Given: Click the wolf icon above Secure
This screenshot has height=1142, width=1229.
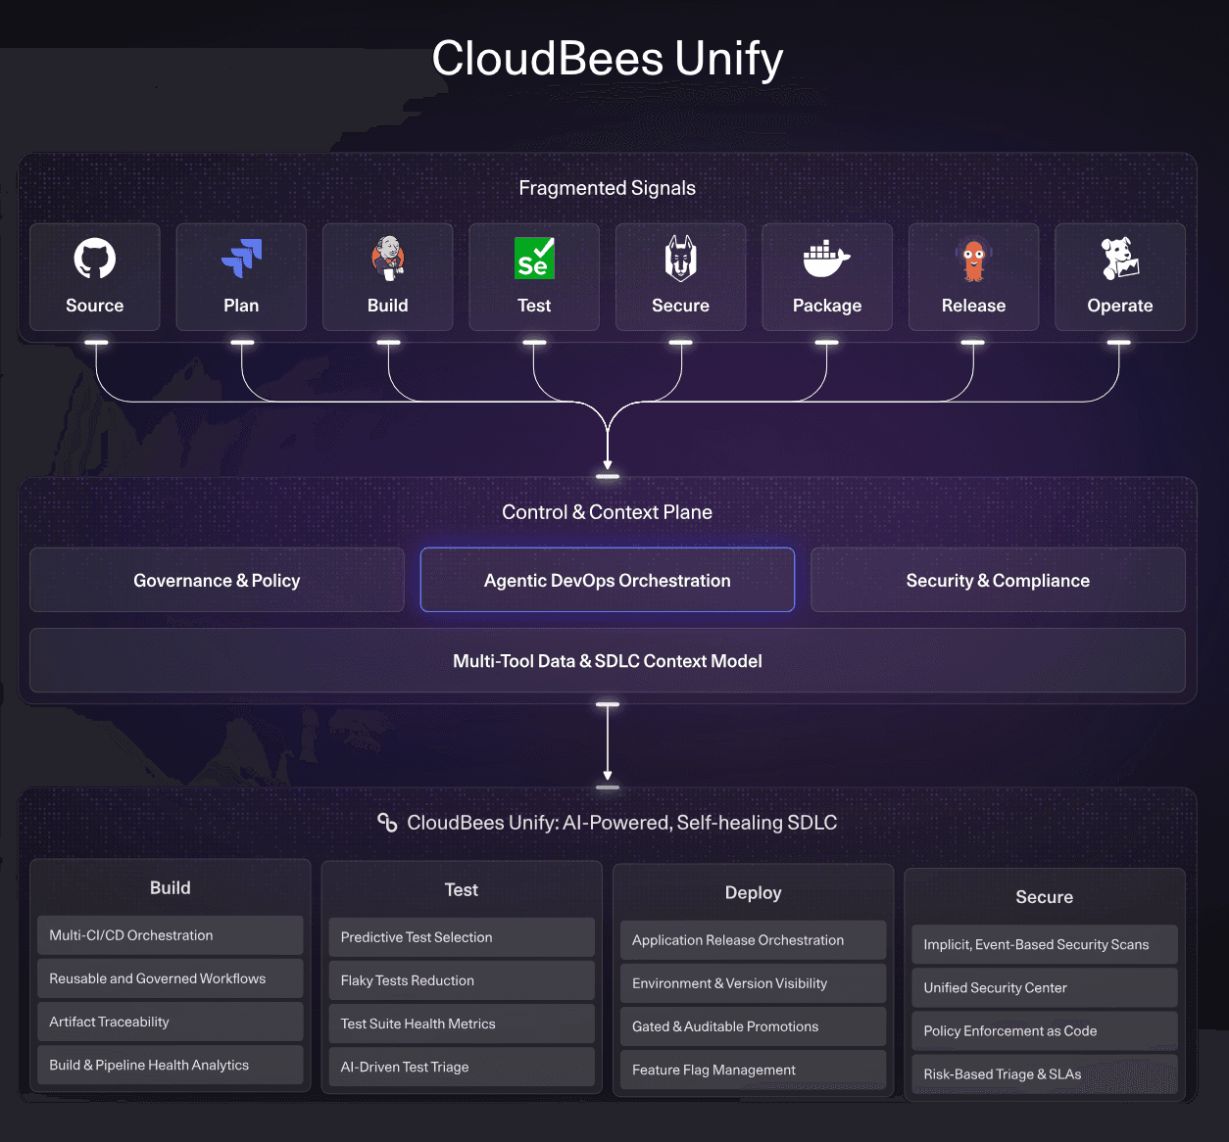Looking at the screenshot, I should click(681, 259).
